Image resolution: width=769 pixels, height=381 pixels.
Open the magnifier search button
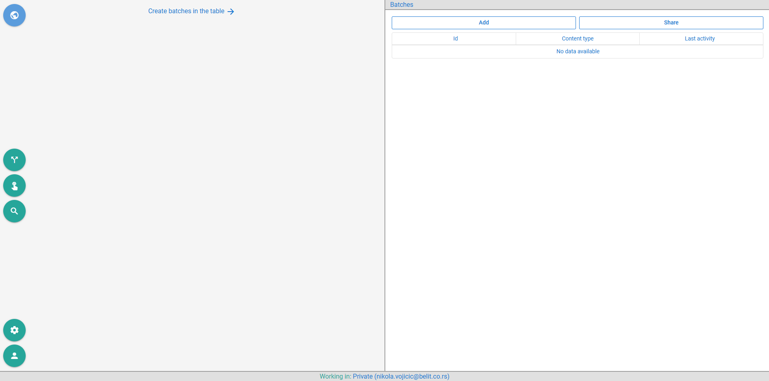(x=14, y=211)
